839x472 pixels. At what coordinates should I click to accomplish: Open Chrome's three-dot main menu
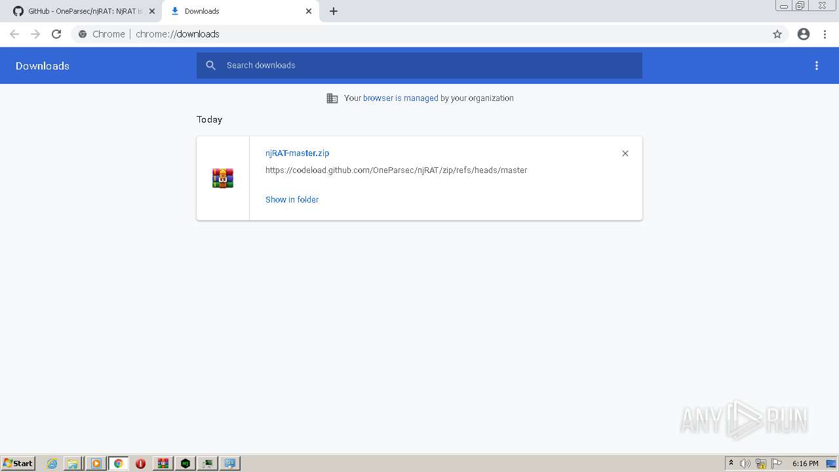pos(825,34)
